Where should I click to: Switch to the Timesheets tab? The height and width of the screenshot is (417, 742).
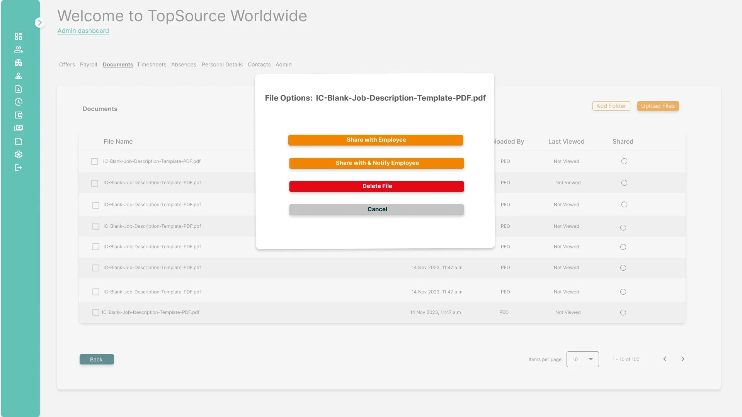click(x=151, y=64)
